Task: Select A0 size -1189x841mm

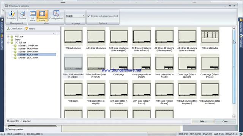Action: (x=28, y=45)
